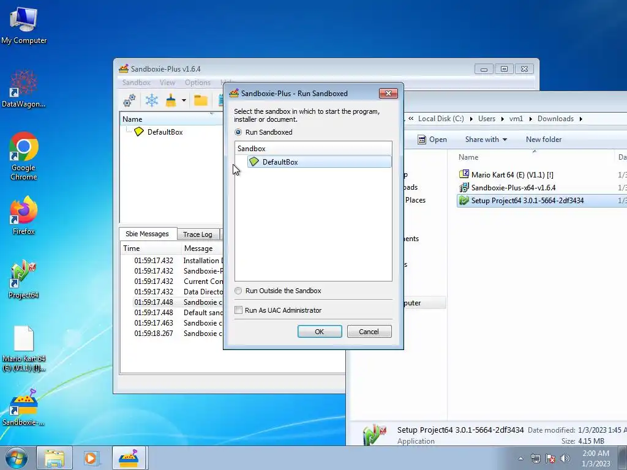Open My Computer desktop icon
The width and height of the screenshot is (627, 470).
point(24,26)
